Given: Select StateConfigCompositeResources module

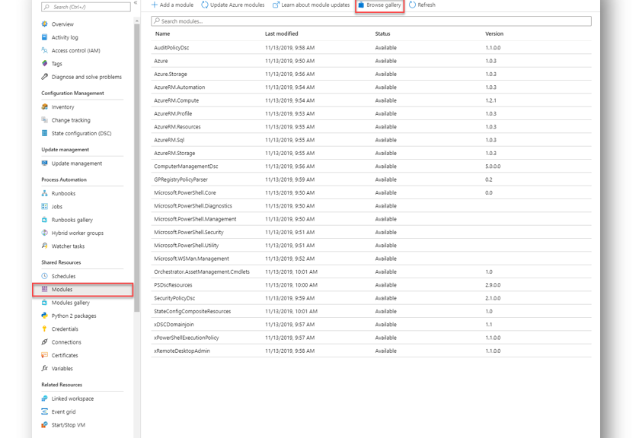Looking at the screenshot, I should tap(371, 311).
